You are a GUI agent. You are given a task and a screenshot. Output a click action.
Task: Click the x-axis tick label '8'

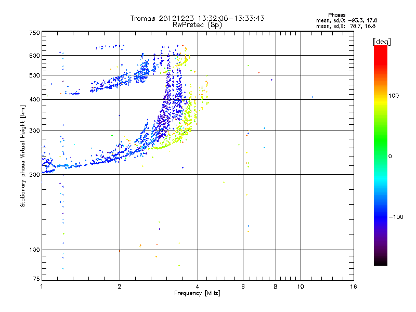pos(276,287)
